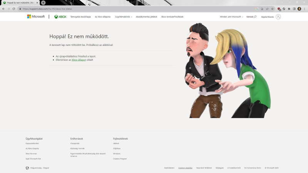Open the circular arrows extension icon

coord(284,9)
